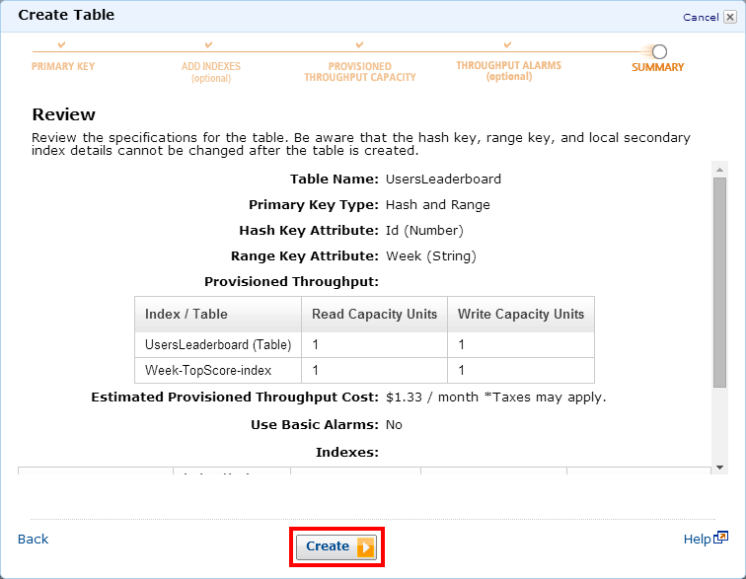Click the Summary step circle marker
746x579 pixels.
point(659,51)
